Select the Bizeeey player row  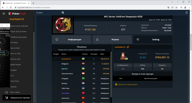tap(81, 83)
